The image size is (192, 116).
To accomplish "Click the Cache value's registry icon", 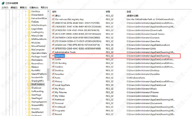I will 53,59.
